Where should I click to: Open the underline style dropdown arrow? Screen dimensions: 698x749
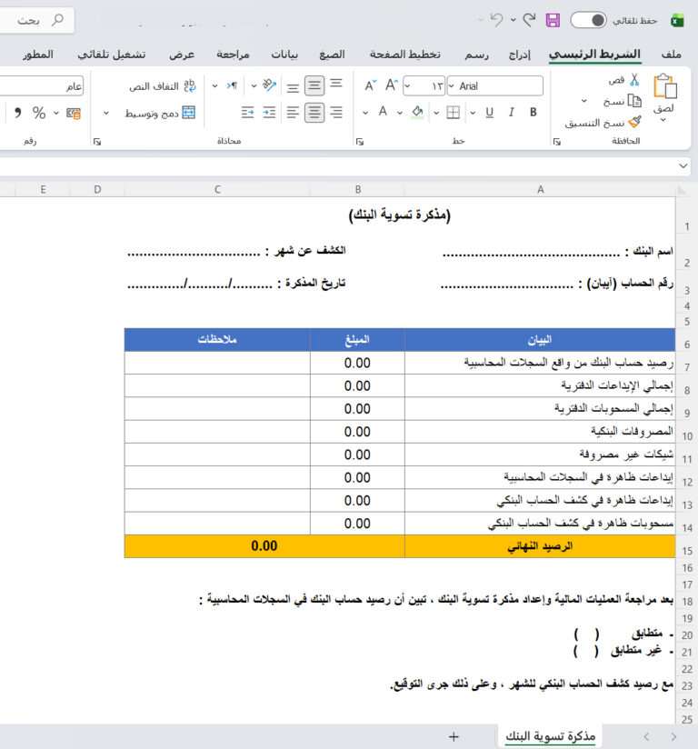click(x=473, y=113)
